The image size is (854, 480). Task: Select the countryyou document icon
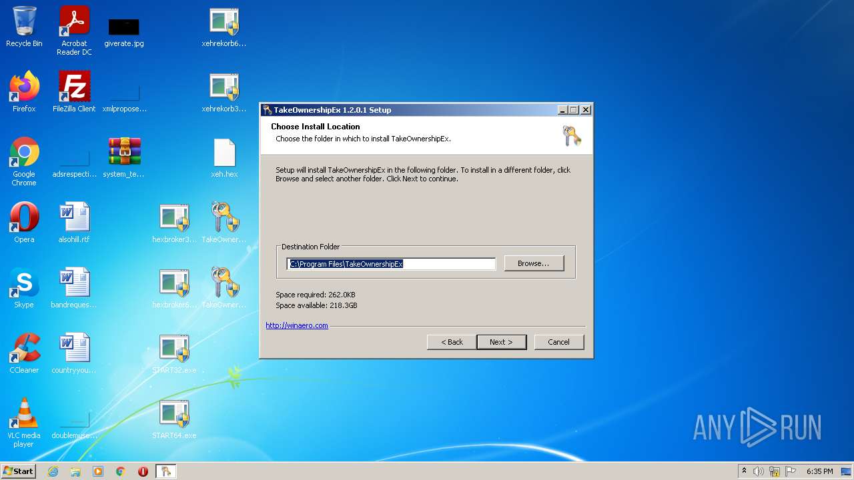(74, 353)
